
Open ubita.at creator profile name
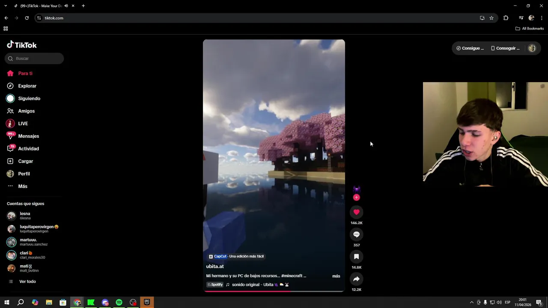pyautogui.click(x=215, y=267)
